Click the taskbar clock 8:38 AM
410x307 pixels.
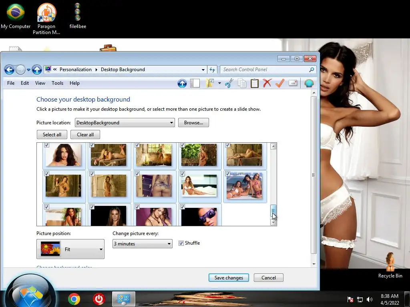coord(390,296)
